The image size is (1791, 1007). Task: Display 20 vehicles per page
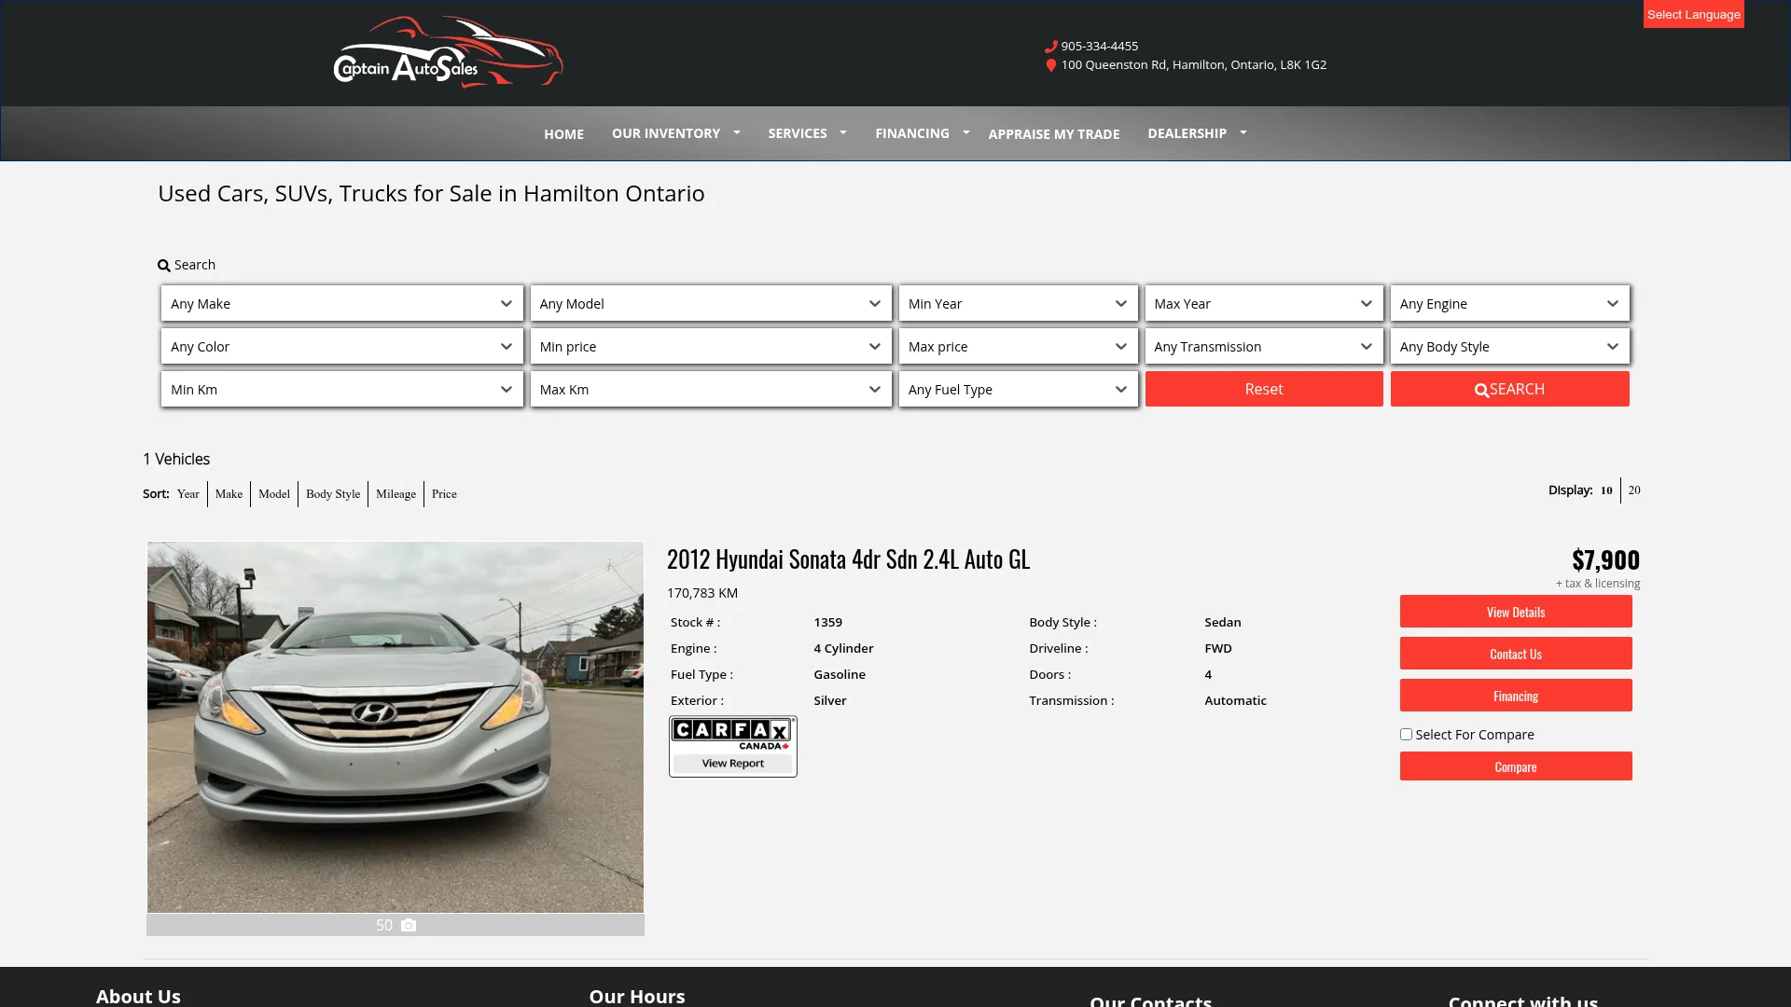[x=1634, y=490]
